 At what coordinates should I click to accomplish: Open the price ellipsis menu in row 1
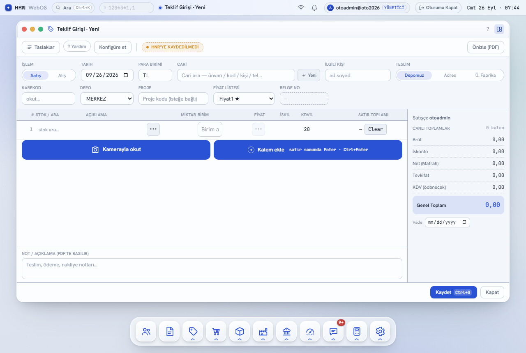pyautogui.click(x=258, y=129)
